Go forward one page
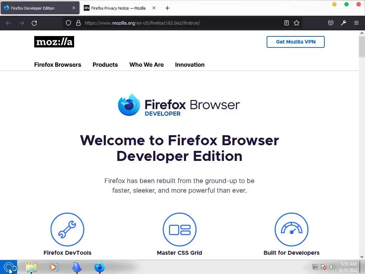 (21, 23)
